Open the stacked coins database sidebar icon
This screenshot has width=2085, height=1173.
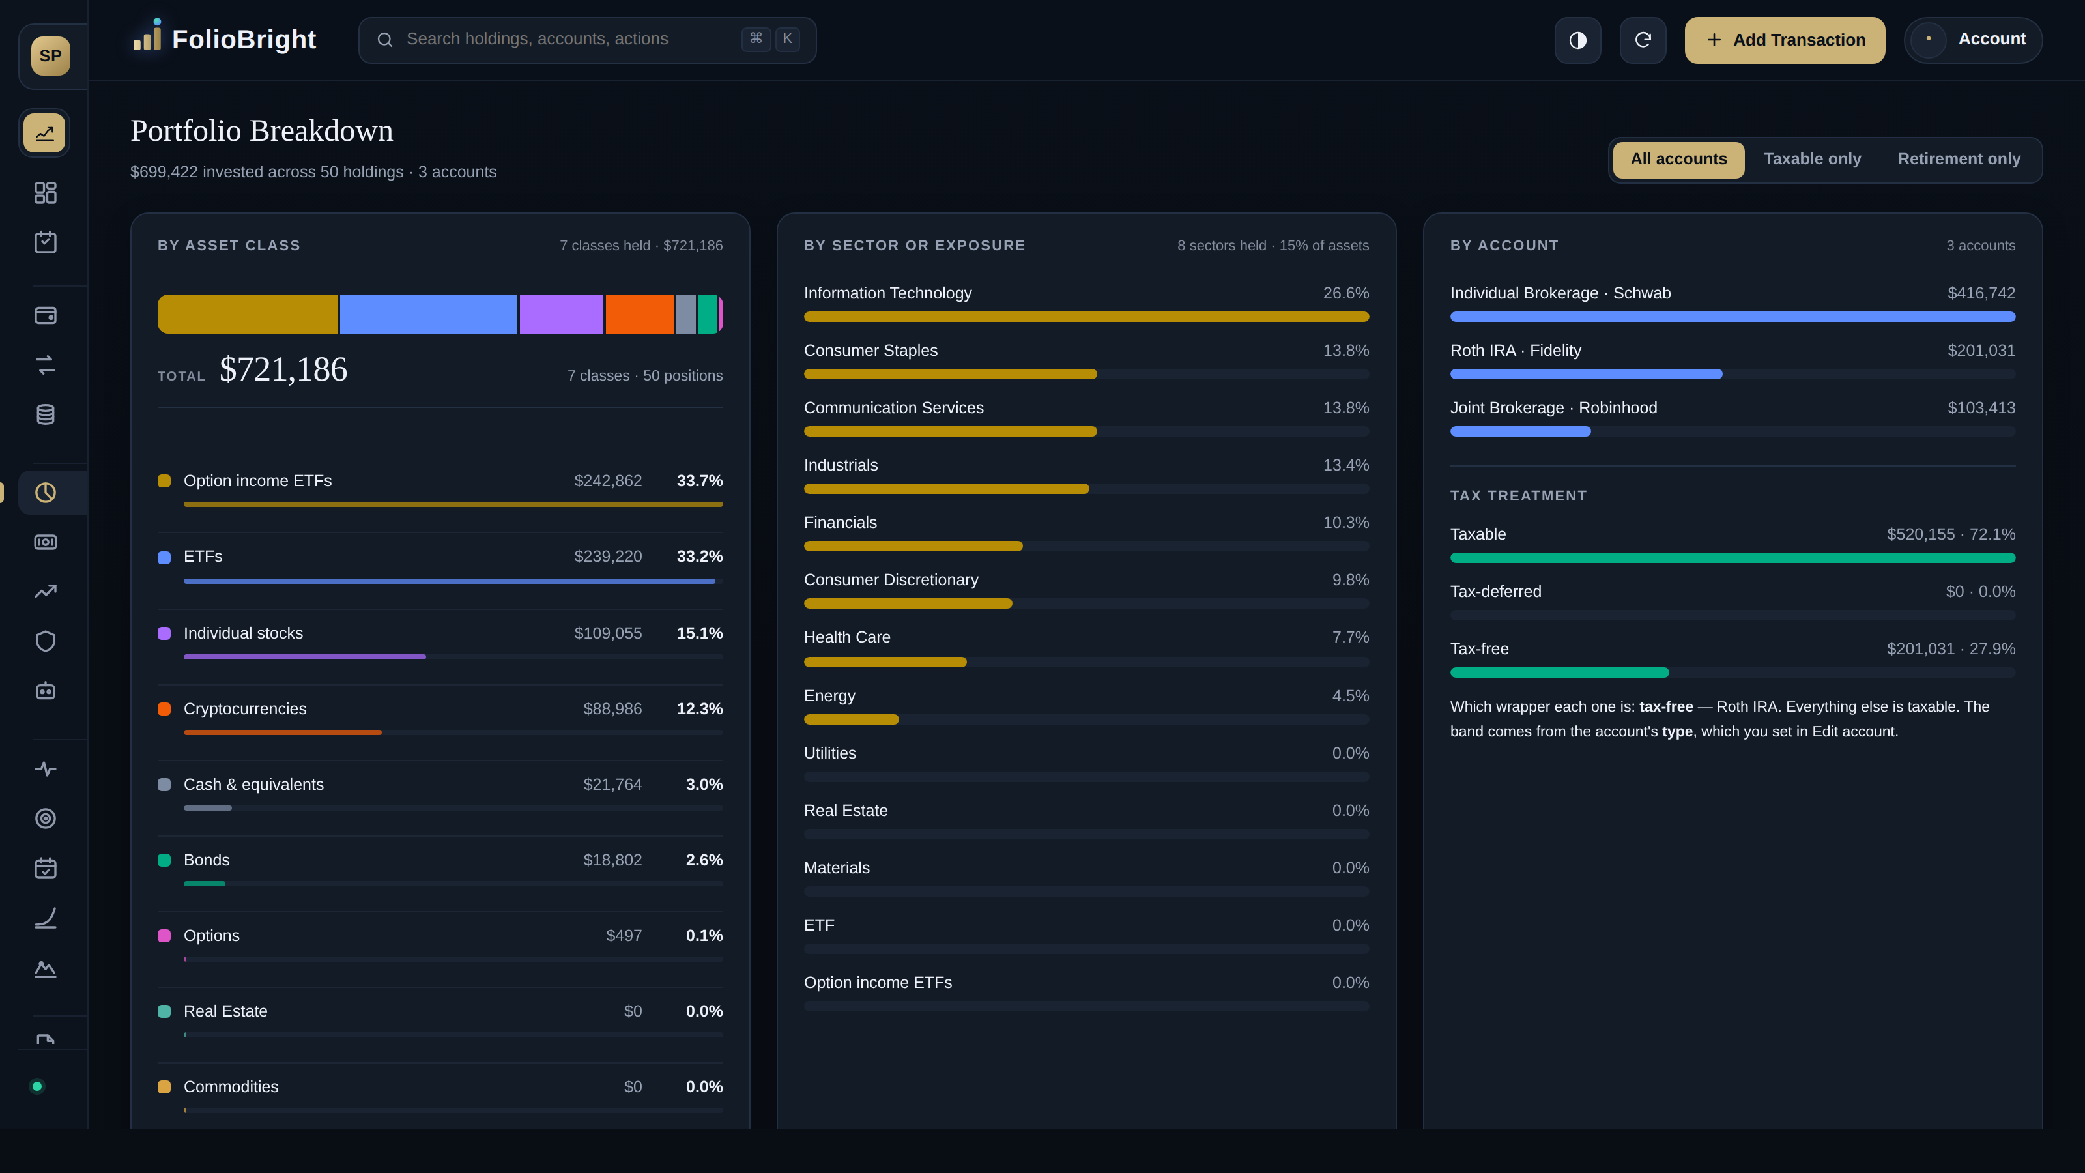(46, 414)
